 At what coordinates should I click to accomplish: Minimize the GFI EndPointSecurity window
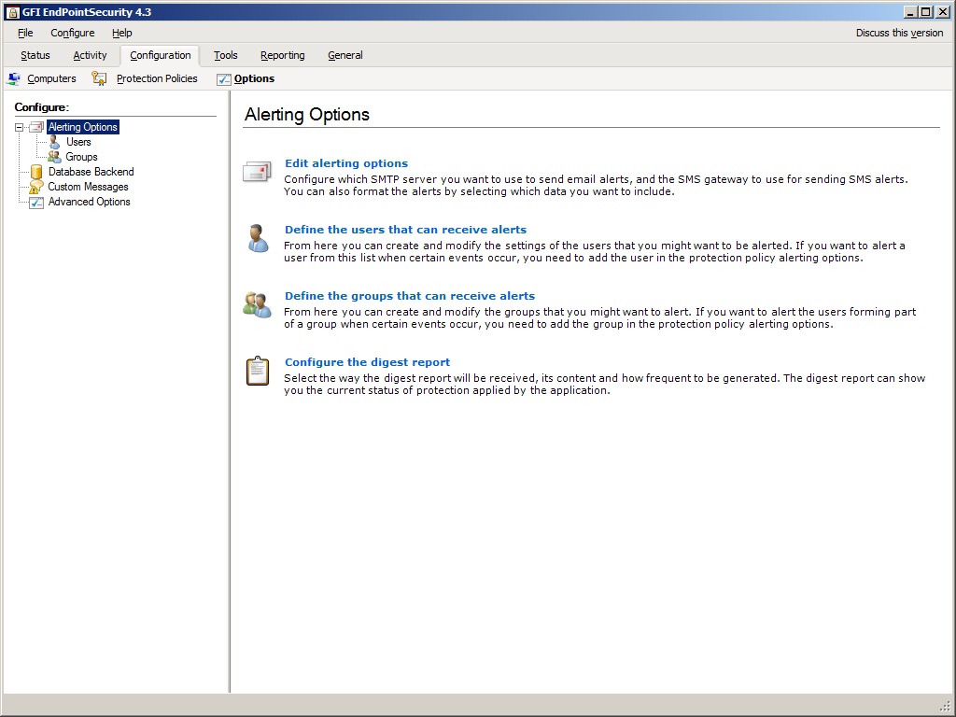[911, 11]
